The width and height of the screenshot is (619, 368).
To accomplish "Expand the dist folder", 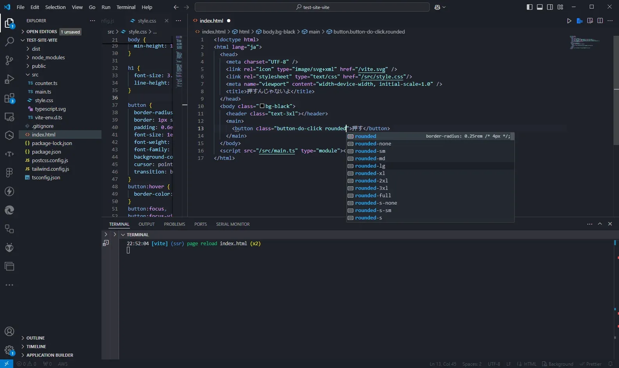I will pyautogui.click(x=28, y=49).
